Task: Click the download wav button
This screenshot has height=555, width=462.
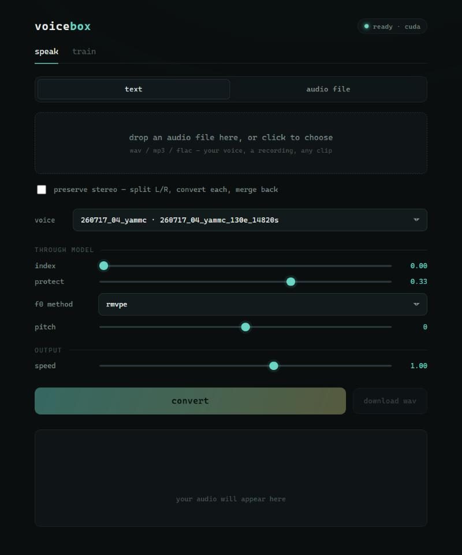Action: [390, 401]
